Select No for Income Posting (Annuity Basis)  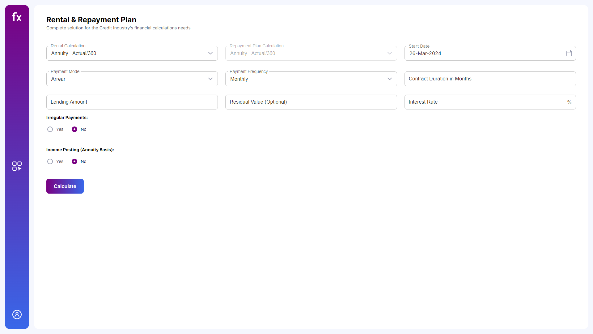[74, 161]
